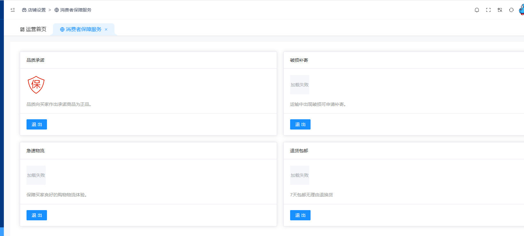Click 消费者保障服务 in the breadcrumb

point(75,10)
